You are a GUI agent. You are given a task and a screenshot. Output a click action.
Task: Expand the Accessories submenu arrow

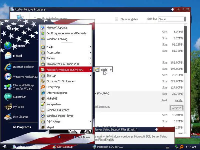(90, 52)
